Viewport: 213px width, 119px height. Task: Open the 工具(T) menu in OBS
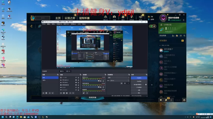pyautogui.click(x=79, y=24)
